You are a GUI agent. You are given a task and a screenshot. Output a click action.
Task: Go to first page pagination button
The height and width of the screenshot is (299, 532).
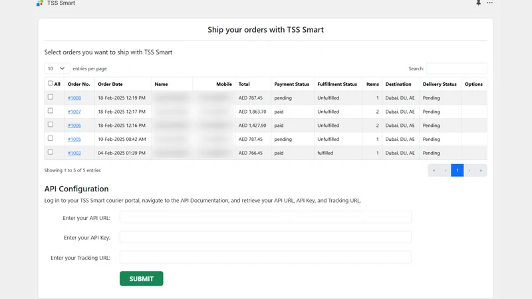[x=434, y=171]
